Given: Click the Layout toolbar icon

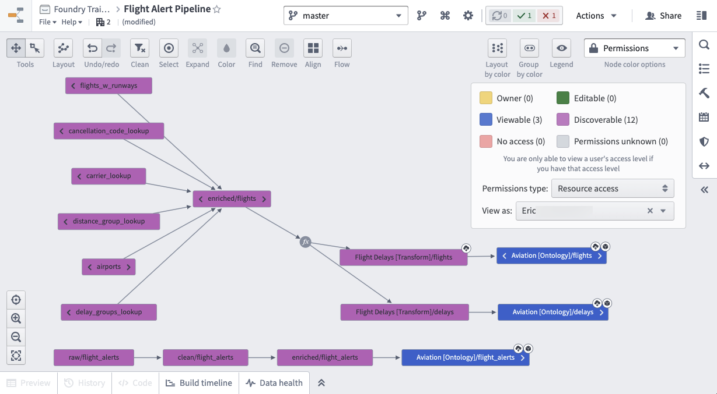Looking at the screenshot, I should pos(63,48).
